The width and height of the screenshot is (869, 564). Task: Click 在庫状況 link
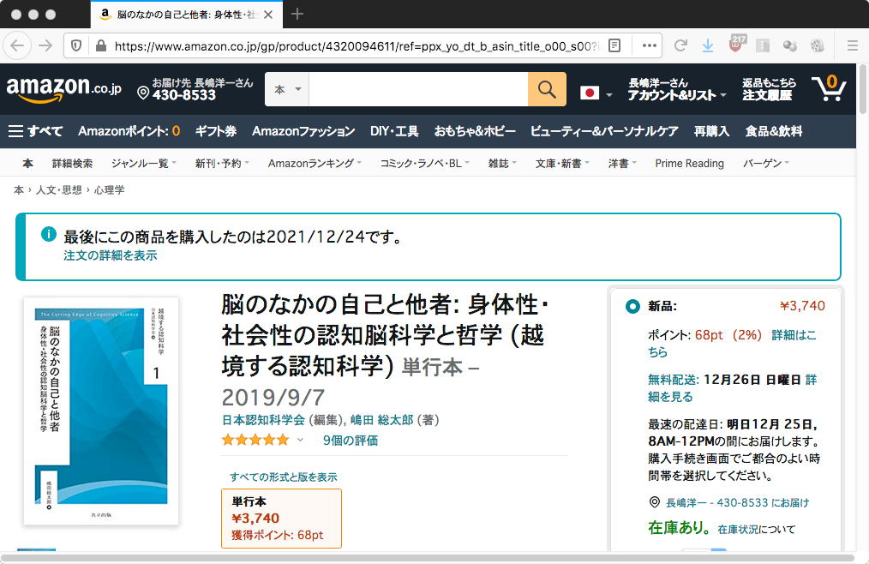coord(738,529)
